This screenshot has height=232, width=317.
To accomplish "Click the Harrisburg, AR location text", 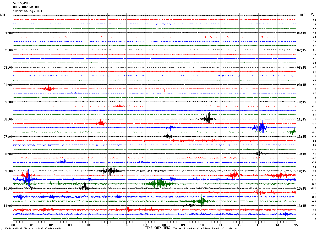I will point(28,11).
